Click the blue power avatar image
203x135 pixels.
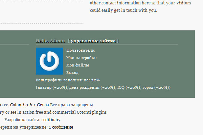pyautogui.click(x=49, y=61)
